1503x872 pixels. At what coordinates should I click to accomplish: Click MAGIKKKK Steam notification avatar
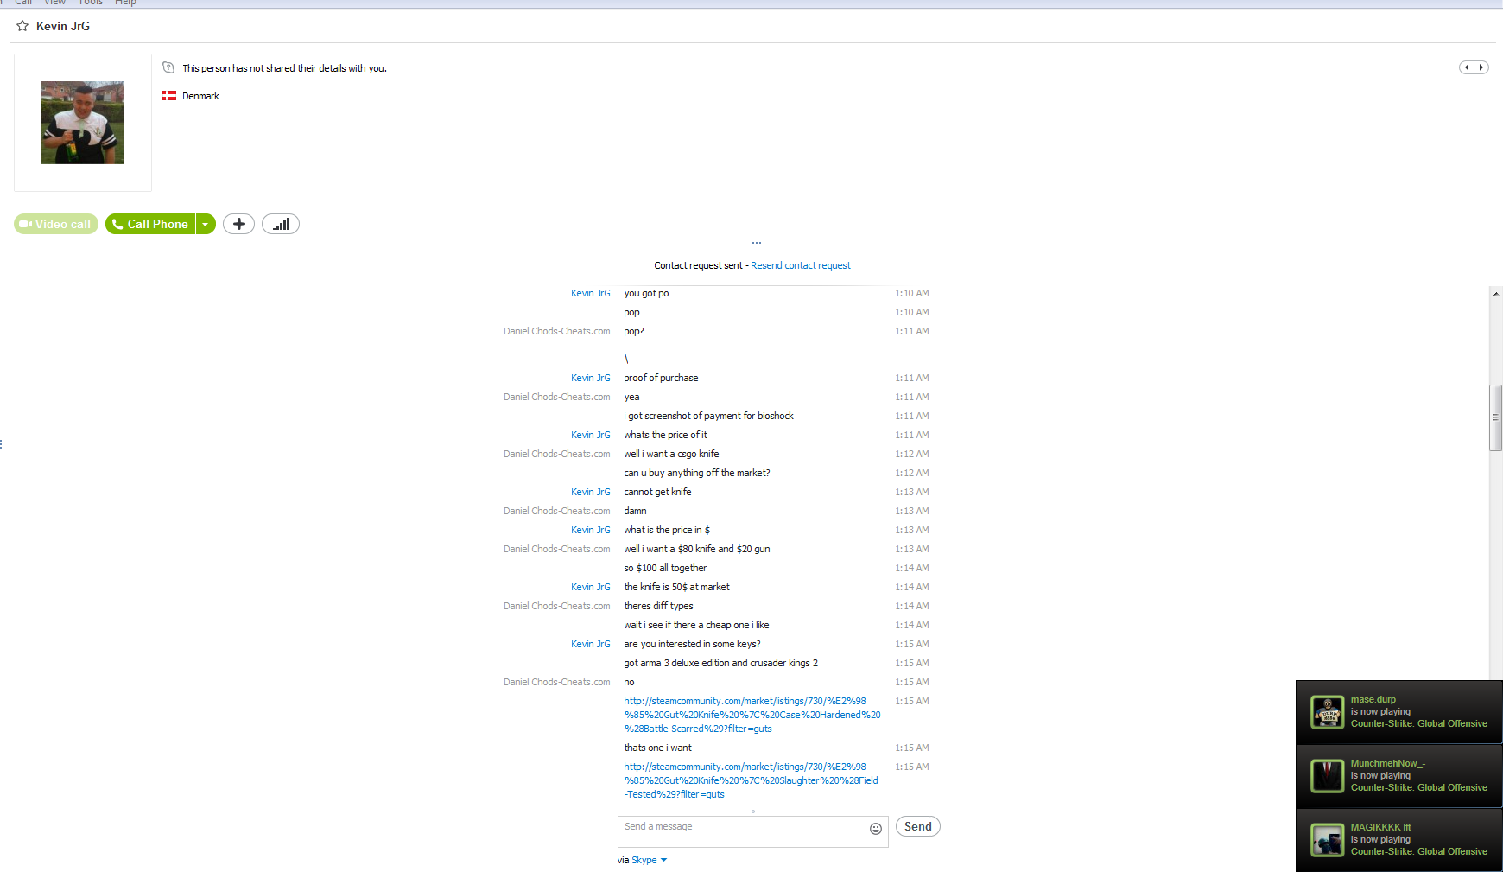tap(1328, 840)
